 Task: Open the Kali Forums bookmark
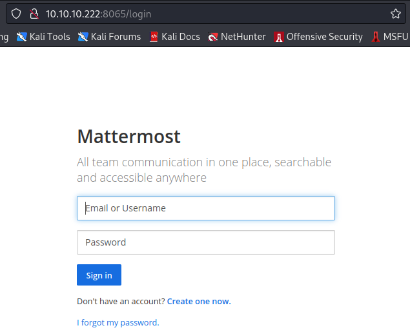tap(109, 37)
